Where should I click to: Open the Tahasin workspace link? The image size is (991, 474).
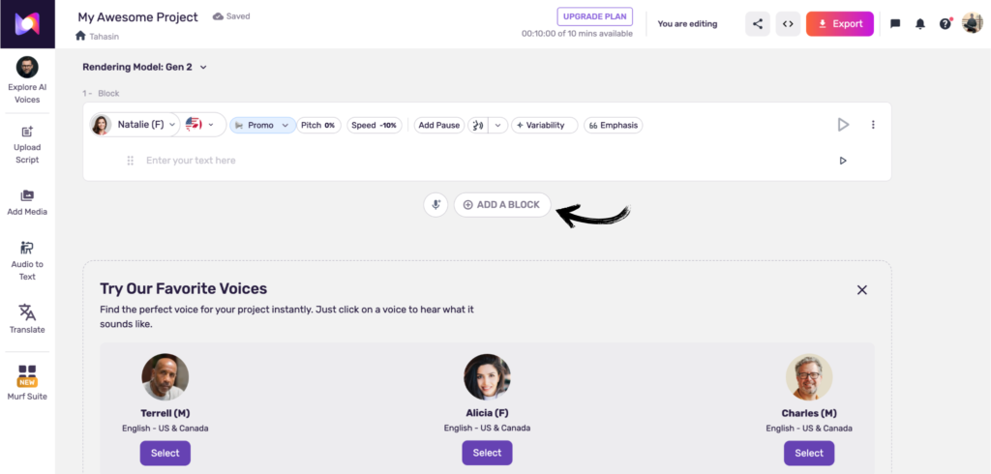tap(104, 36)
